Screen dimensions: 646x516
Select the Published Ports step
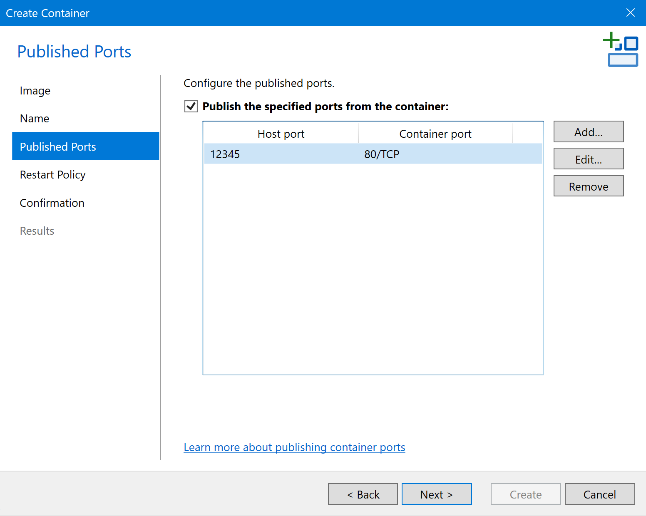58,146
